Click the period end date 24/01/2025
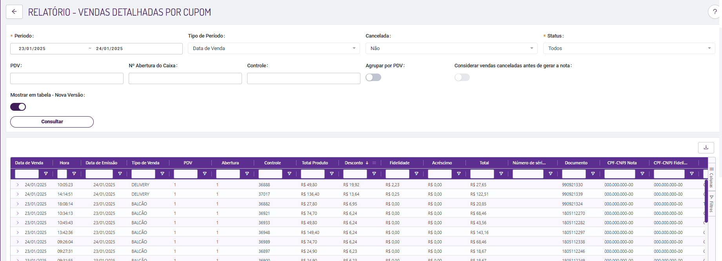Screen dimensions: 722x261 tap(109, 49)
